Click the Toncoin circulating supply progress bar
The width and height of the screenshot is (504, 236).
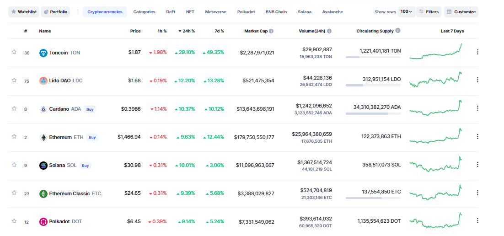[373, 57]
